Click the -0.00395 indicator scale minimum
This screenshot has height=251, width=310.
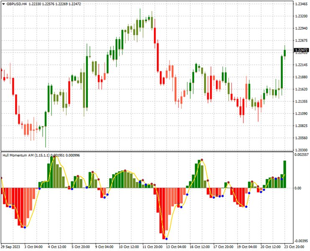[301, 241]
